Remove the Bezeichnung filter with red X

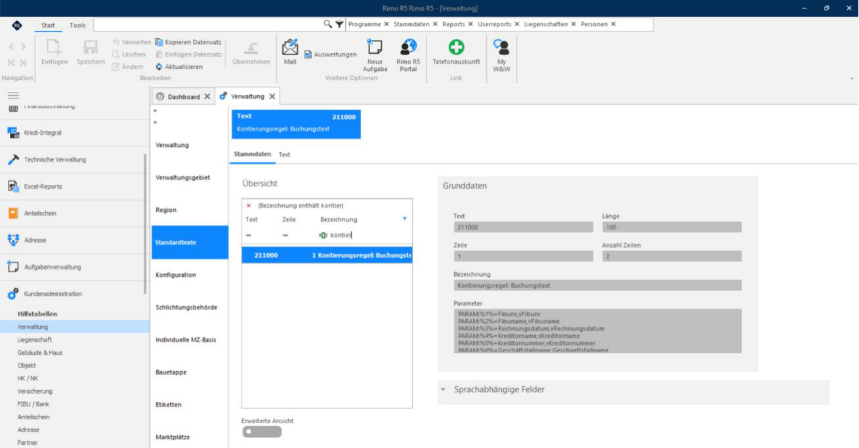click(x=249, y=205)
